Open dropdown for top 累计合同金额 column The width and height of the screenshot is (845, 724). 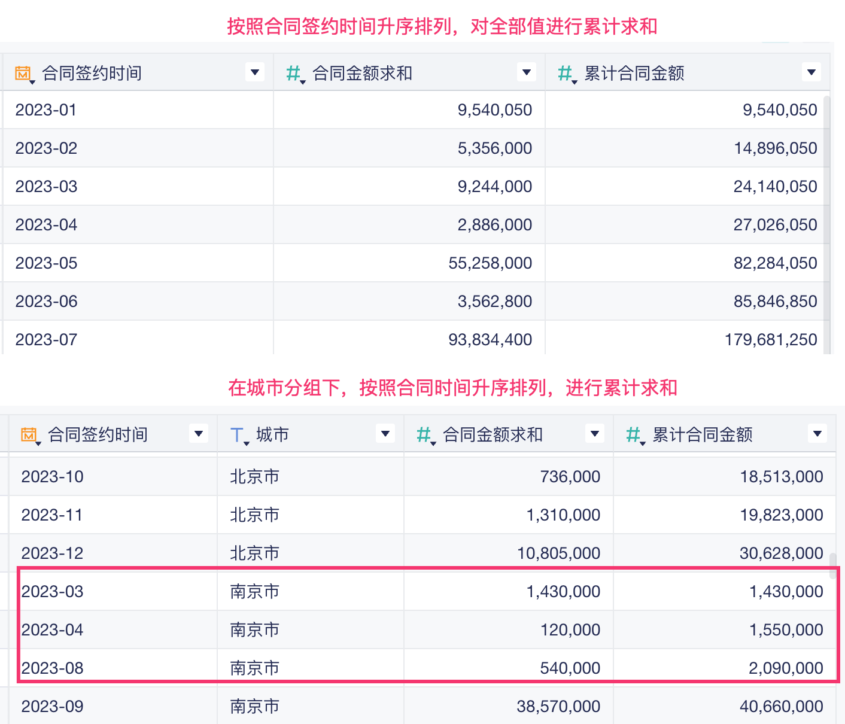coord(811,72)
